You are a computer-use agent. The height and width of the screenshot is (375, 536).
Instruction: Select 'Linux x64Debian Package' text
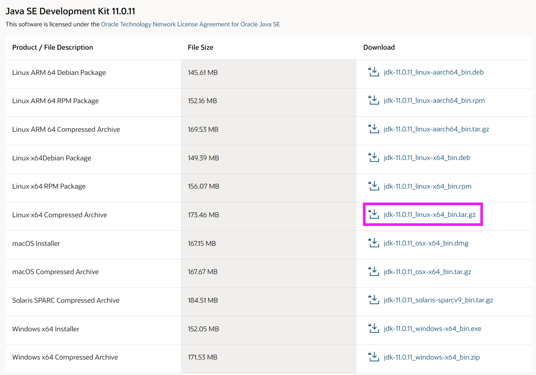pyautogui.click(x=52, y=158)
